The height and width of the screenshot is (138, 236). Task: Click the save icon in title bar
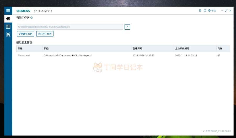pos(200,10)
